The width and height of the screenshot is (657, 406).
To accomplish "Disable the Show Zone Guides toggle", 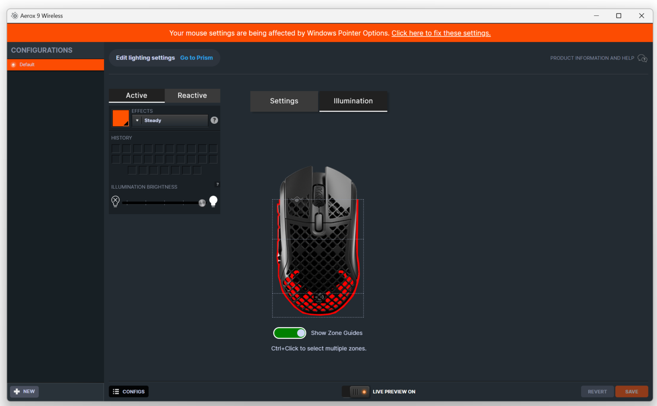I will 290,333.
